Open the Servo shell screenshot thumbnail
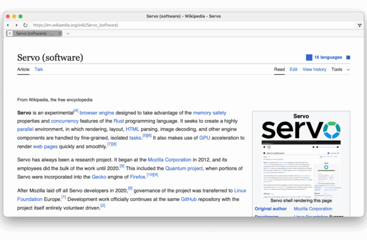The image size is (367, 240). (301, 169)
